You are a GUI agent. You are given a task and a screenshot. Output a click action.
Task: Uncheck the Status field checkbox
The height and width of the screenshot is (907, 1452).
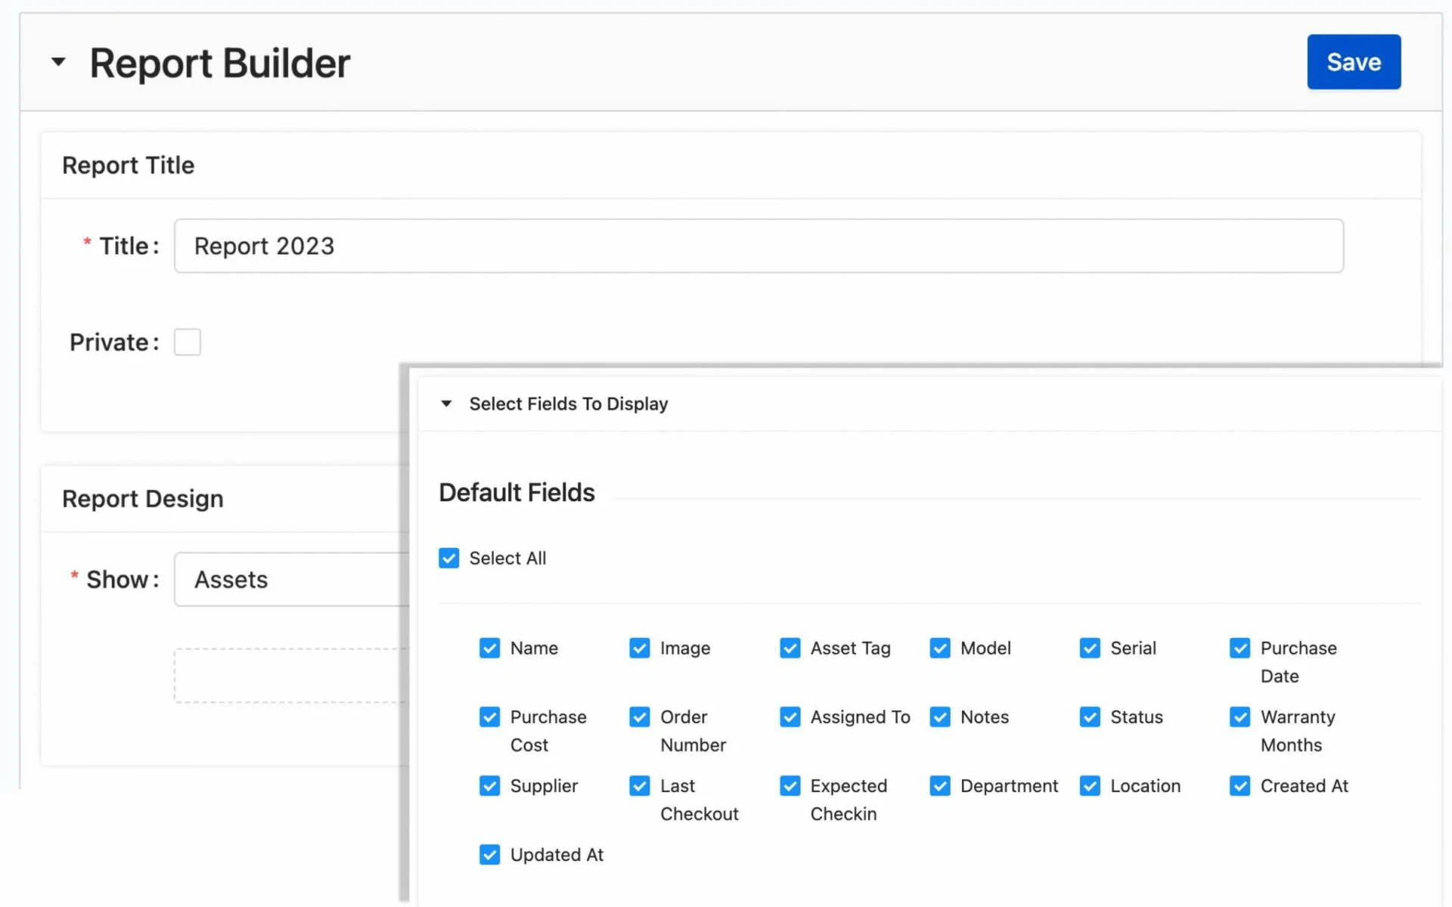click(x=1090, y=717)
